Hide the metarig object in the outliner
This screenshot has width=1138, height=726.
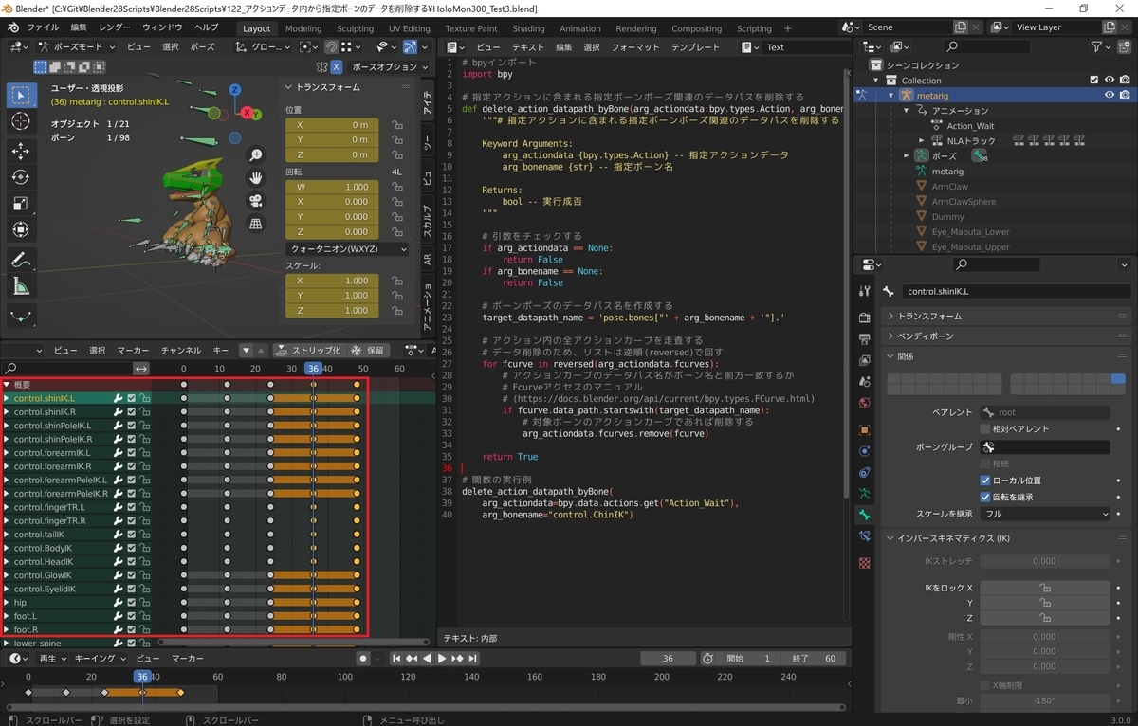coord(1108,95)
